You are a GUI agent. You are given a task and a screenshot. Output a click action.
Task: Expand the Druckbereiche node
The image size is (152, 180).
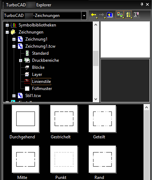pos(21,60)
